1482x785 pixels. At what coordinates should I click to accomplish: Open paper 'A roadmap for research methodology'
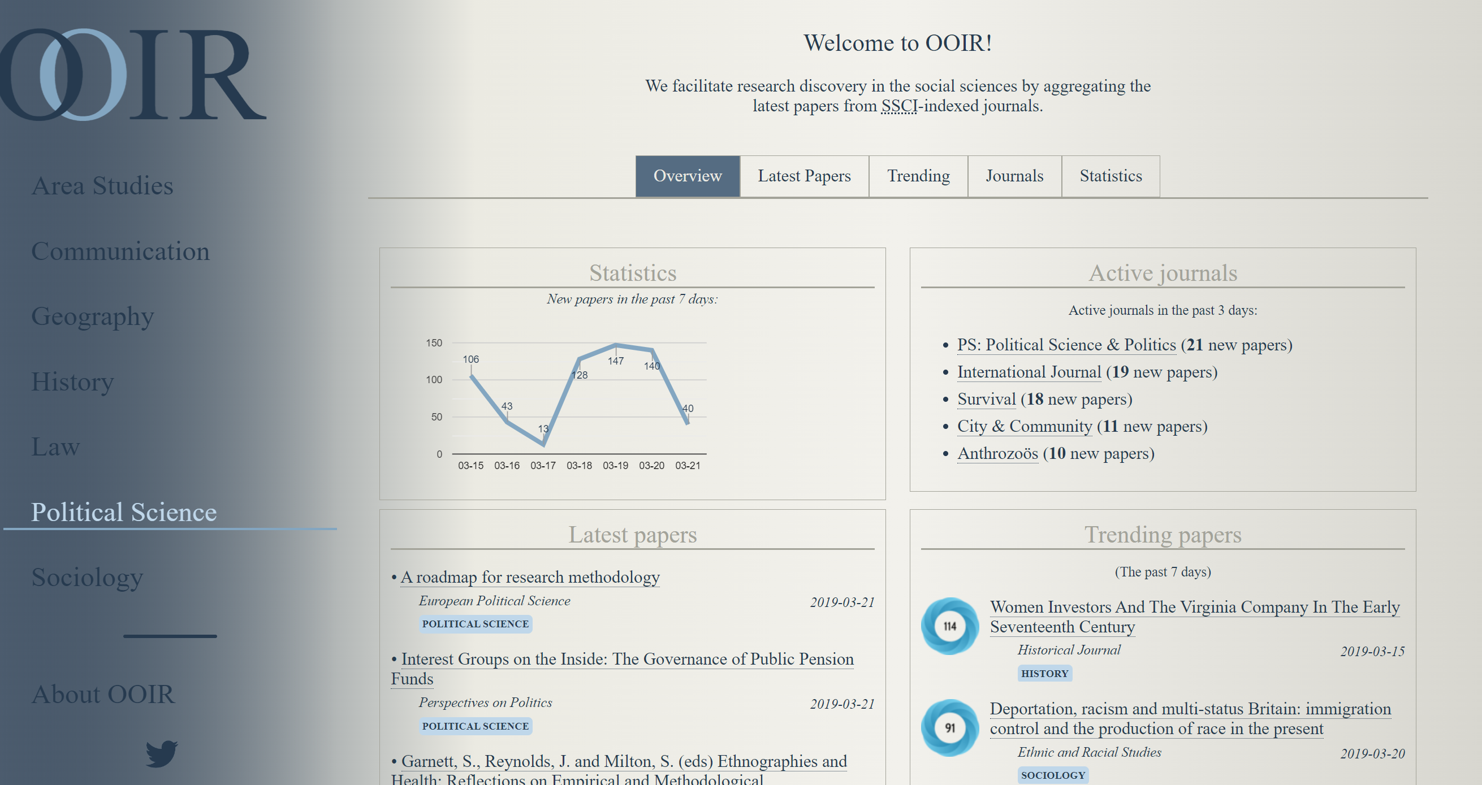530,577
